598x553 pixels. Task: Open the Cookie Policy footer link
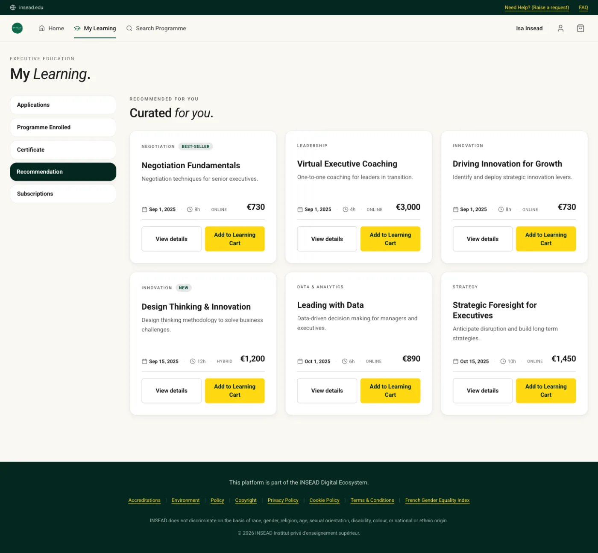click(x=325, y=500)
